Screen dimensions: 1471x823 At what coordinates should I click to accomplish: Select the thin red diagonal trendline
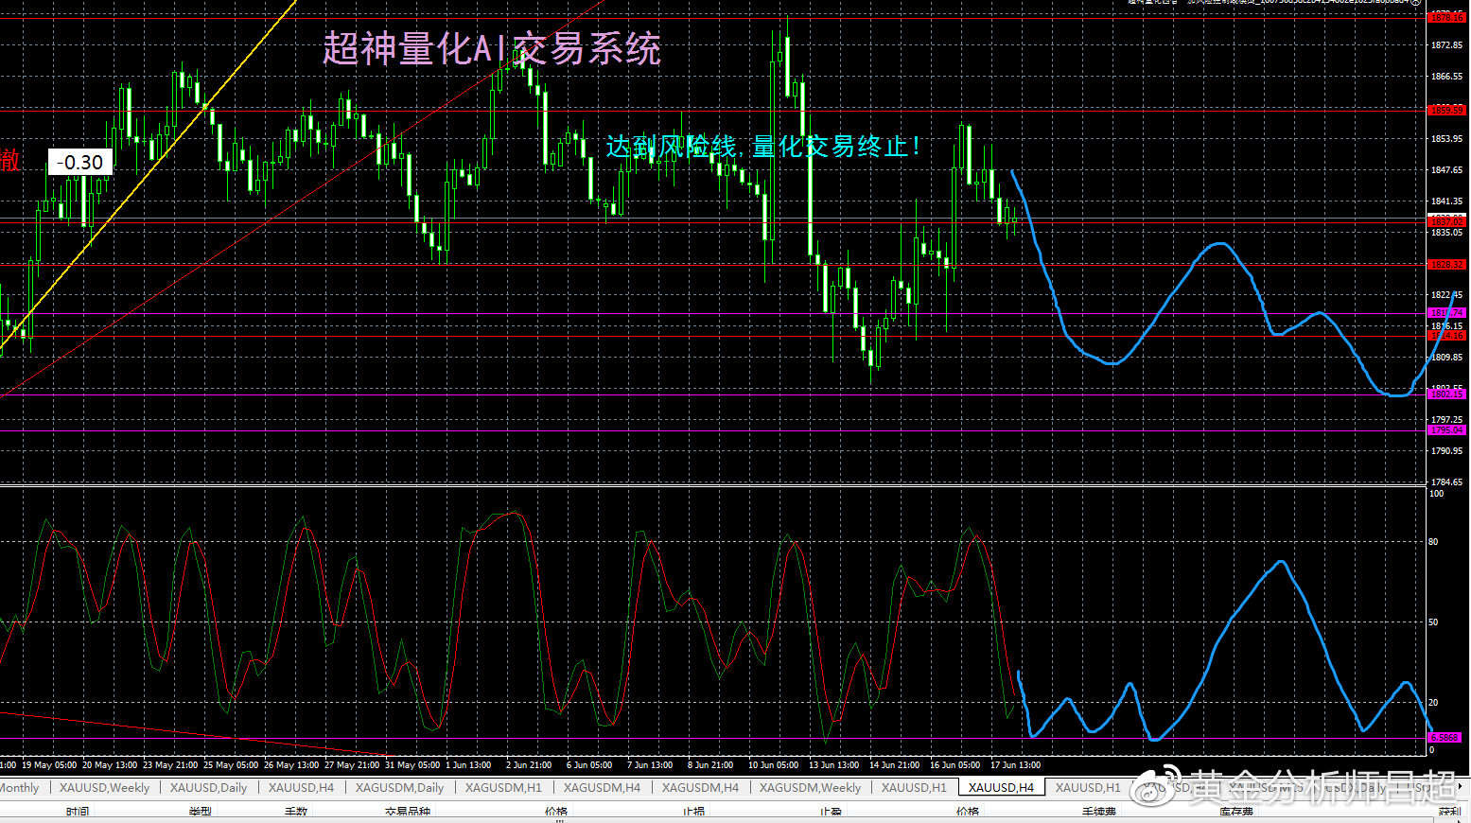pos(303,198)
